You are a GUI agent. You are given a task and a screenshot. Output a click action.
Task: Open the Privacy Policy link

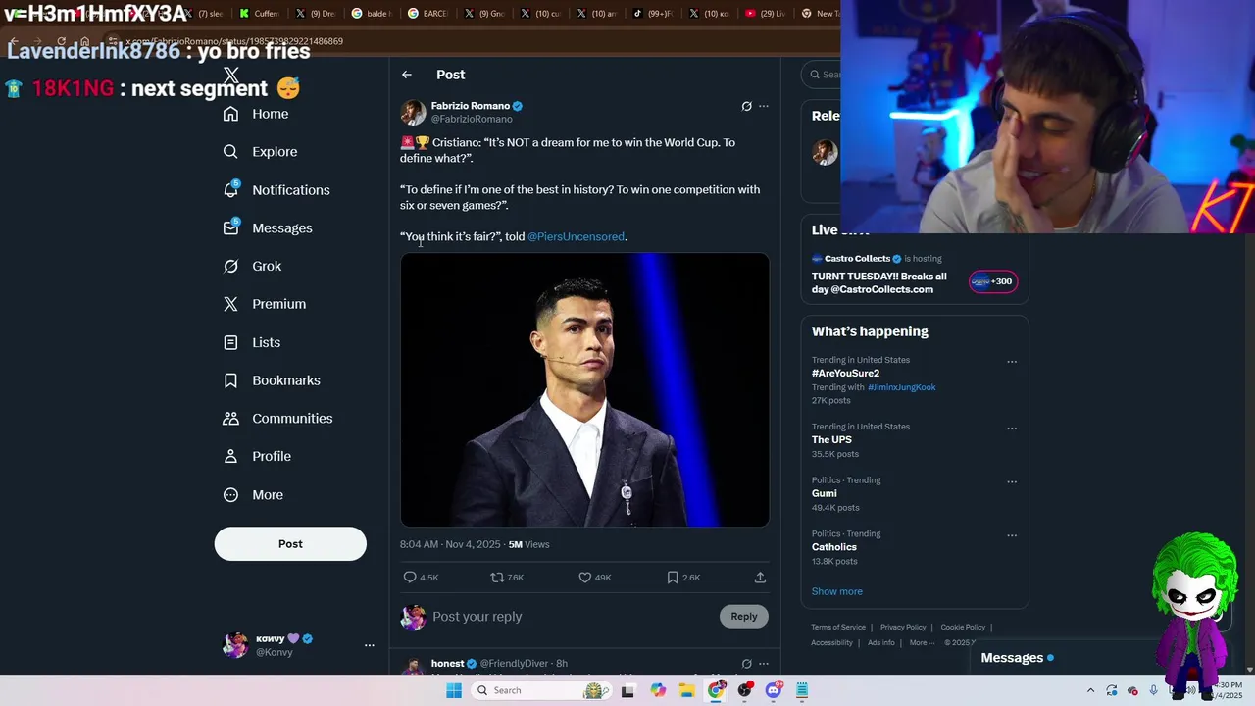click(x=903, y=628)
